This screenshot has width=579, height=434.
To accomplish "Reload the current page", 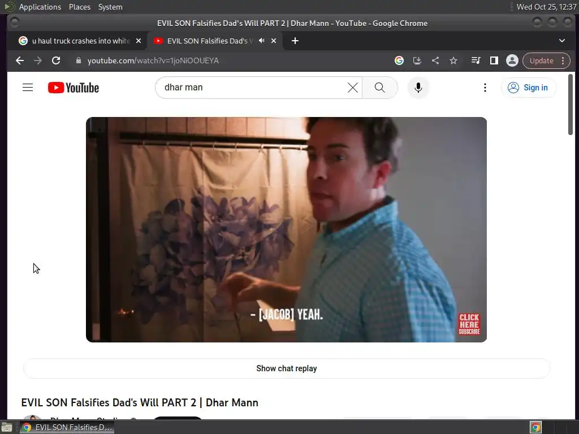I will click(56, 60).
